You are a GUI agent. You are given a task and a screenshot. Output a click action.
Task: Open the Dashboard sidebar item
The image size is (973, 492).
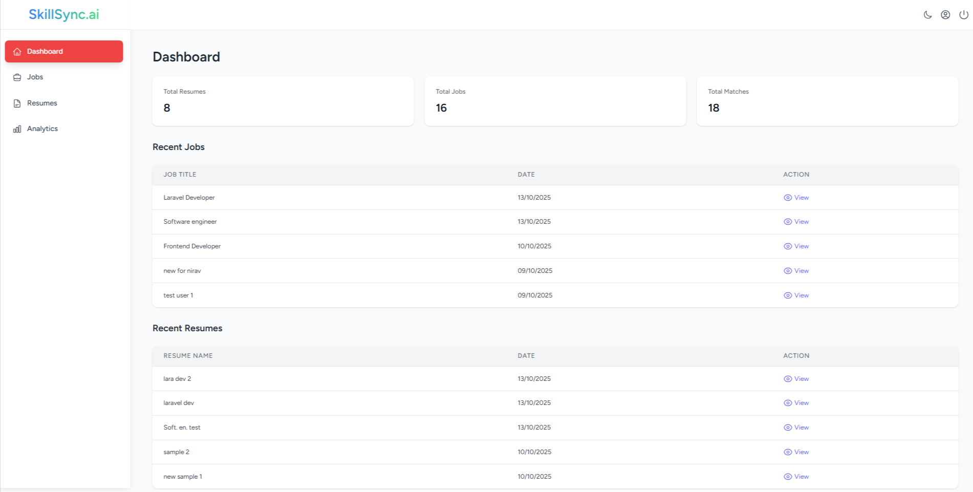click(x=64, y=51)
